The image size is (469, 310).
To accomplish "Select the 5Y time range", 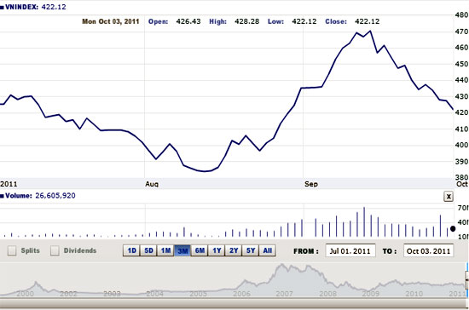I will [x=251, y=250].
